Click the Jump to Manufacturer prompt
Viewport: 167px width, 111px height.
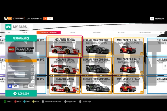point(52,102)
